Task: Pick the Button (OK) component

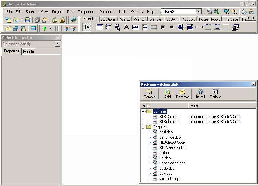Action: pyautogui.click(x=154, y=27)
